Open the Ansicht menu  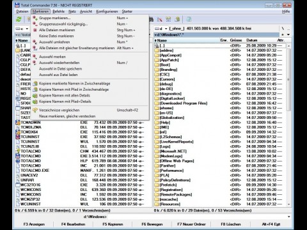[x=86, y=11]
